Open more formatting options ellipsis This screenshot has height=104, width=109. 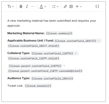coord(33,7)
